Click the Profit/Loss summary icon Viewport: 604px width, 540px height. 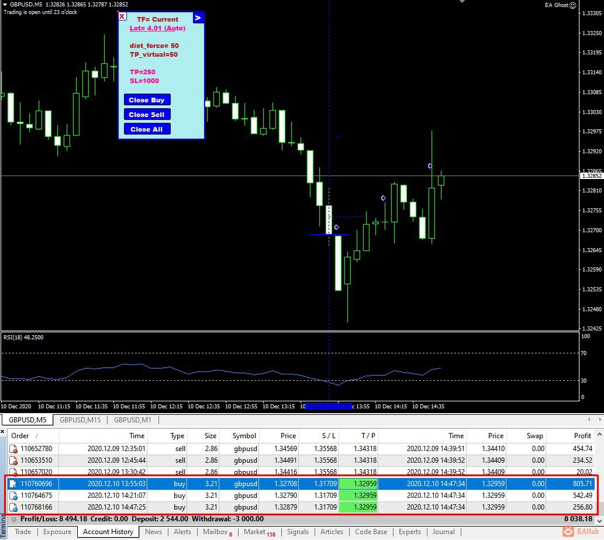pos(14,519)
